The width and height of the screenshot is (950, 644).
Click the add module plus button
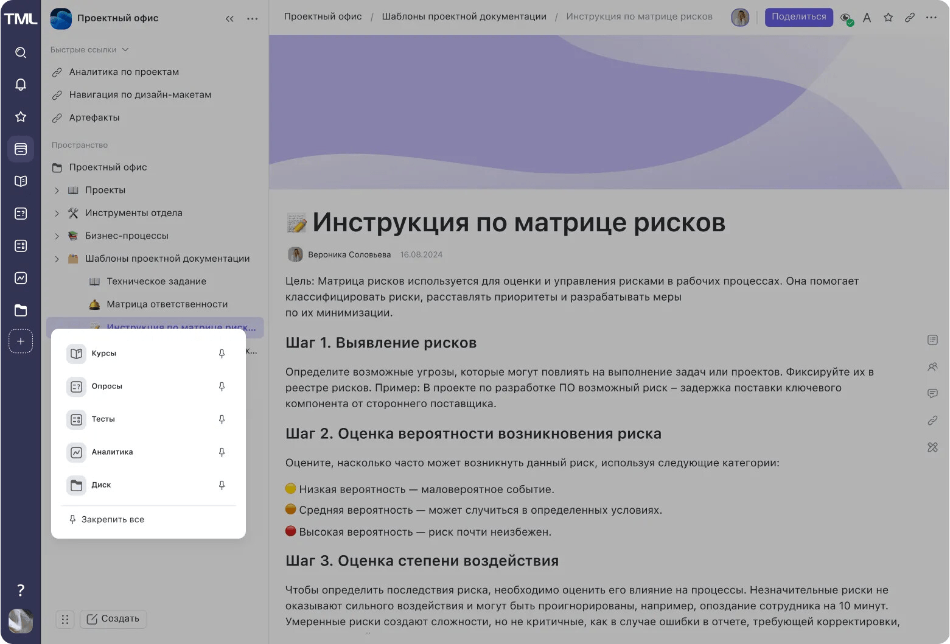tap(21, 341)
